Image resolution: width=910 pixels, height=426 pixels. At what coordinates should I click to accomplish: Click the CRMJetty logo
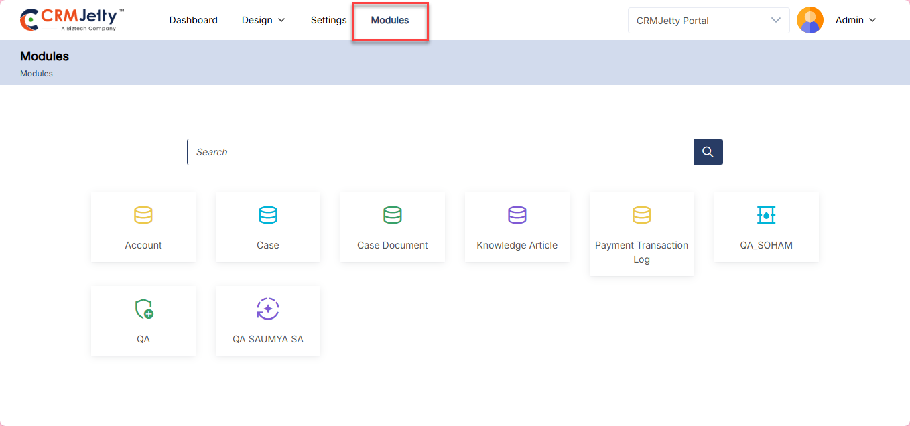tap(72, 20)
